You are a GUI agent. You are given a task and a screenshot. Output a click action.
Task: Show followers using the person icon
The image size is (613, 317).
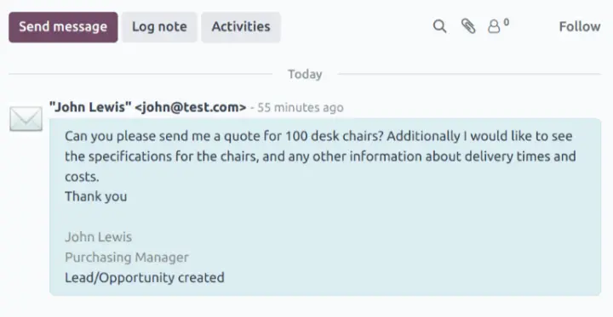494,27
